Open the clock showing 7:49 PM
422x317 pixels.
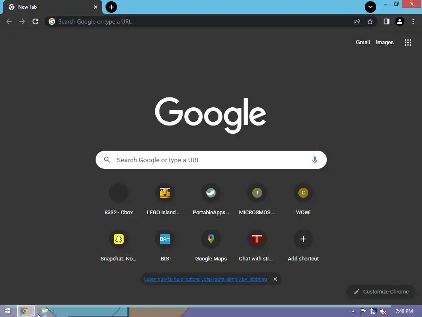point(404,311)
